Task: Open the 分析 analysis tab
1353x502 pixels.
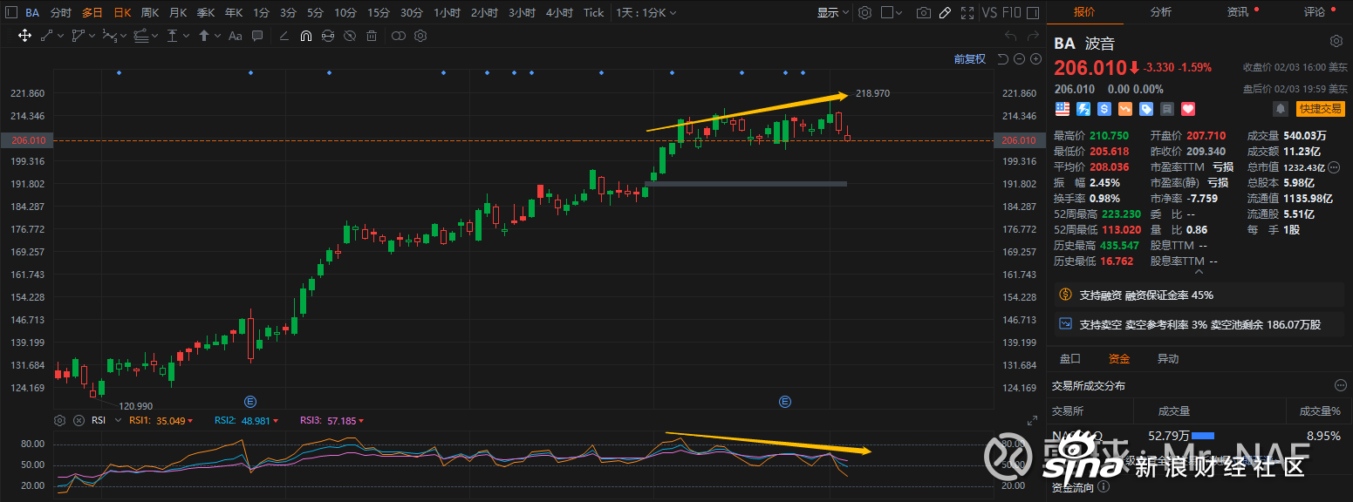Action: coord(1161,12)
